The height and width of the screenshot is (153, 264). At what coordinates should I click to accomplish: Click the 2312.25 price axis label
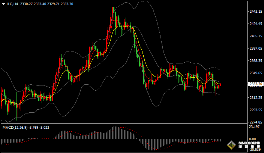[255, 98]
